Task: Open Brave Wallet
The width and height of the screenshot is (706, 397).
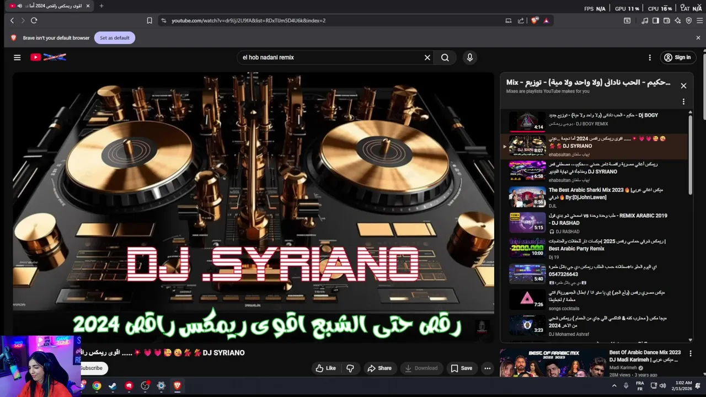Action: [667, 20]
